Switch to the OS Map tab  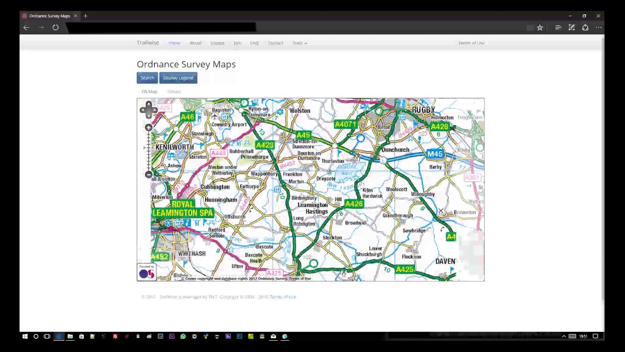149,91
